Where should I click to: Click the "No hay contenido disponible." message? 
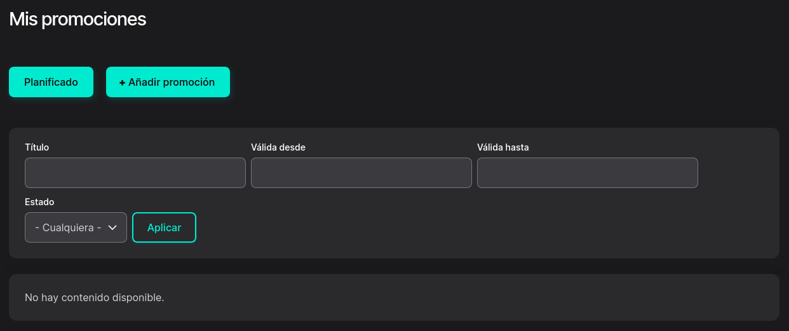(94, 297)
